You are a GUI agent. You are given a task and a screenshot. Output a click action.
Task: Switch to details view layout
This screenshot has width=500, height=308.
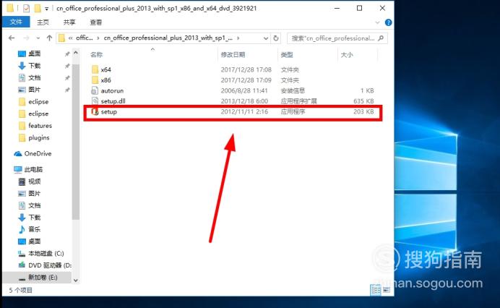tap(376, 290)
